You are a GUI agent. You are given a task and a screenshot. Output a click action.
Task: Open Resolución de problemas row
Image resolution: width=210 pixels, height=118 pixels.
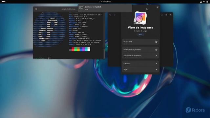140,55
